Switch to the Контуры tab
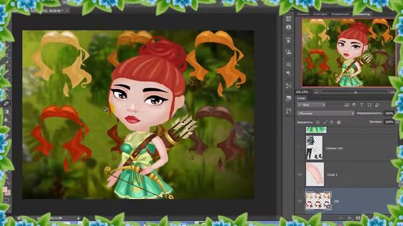The height and width of the screenshot is (226, 403). tap(321, 14)
